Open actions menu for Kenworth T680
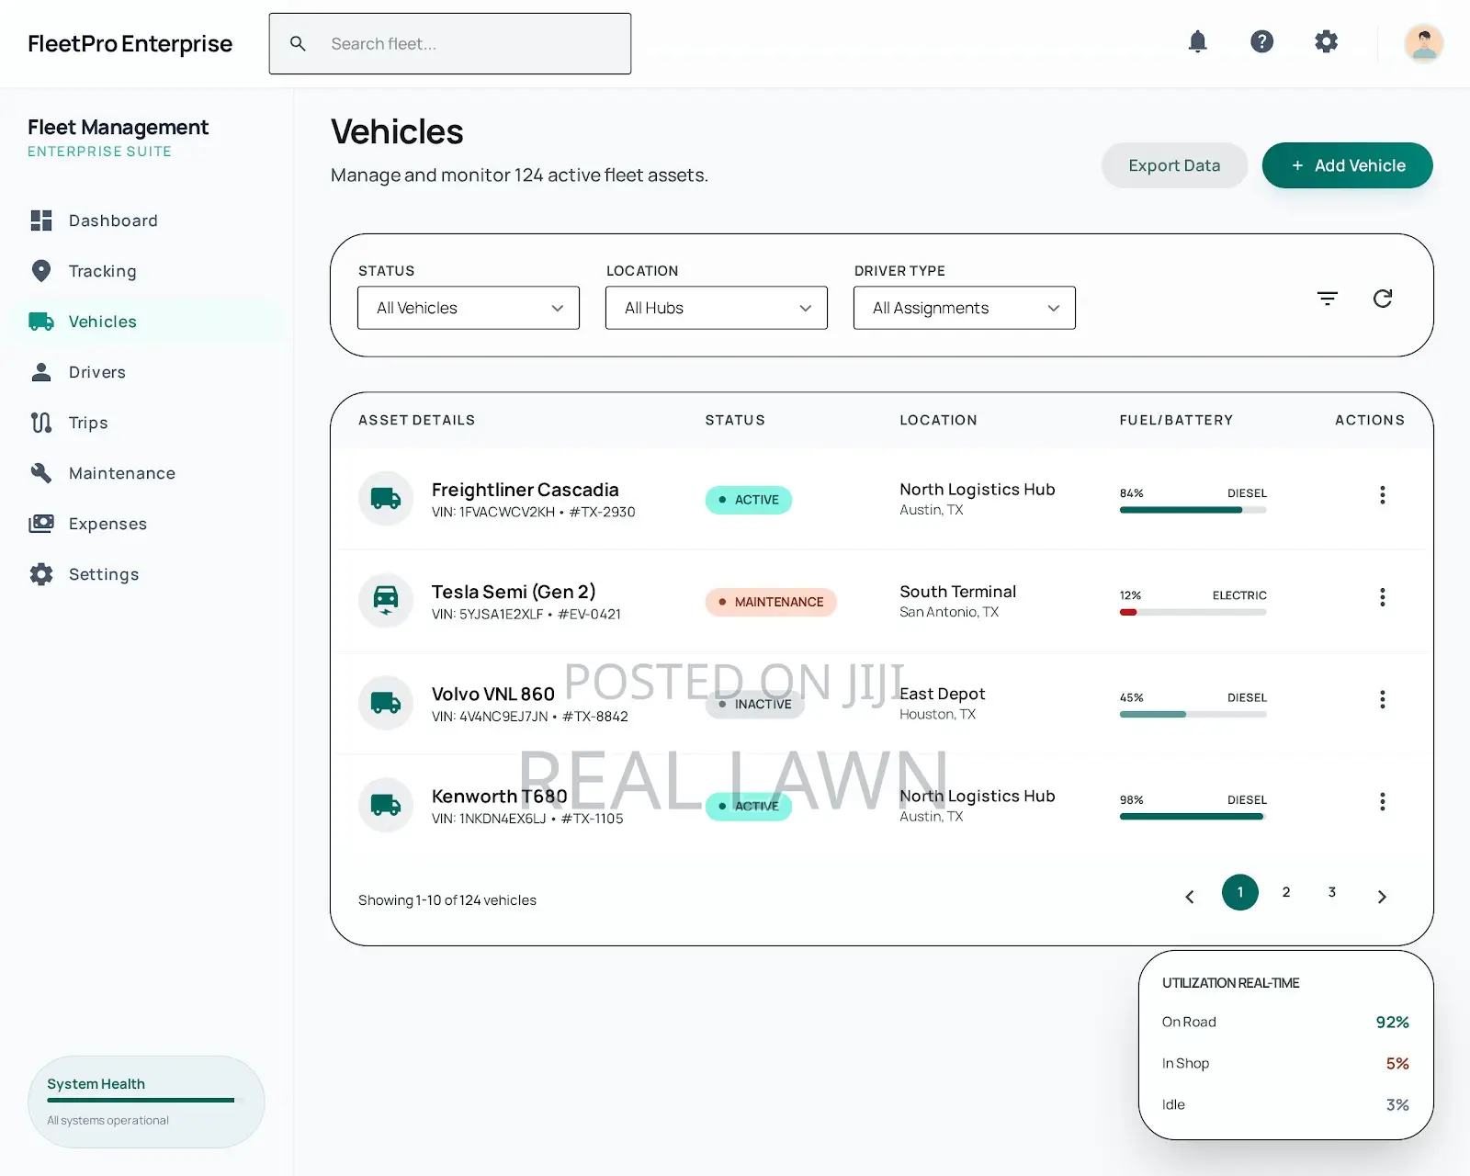The image size is (1470, 1176). point(1382,801)
